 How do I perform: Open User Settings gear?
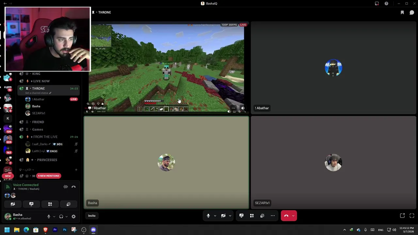click(x=73, y=216)
